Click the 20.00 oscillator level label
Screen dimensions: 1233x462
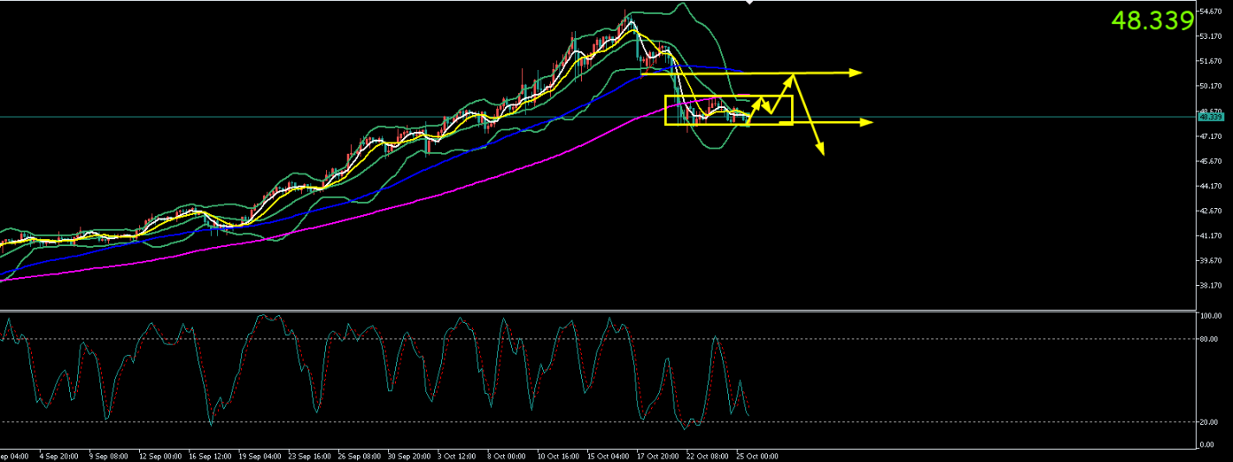[x=1209, y=422]
